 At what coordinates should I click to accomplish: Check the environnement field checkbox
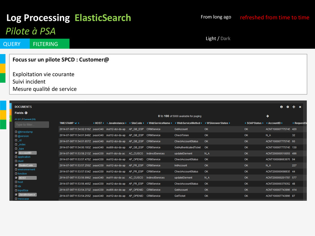(16, 169)
